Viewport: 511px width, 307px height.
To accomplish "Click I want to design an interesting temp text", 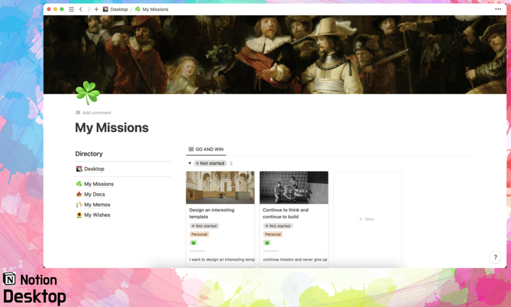I will tap(222, 259).
